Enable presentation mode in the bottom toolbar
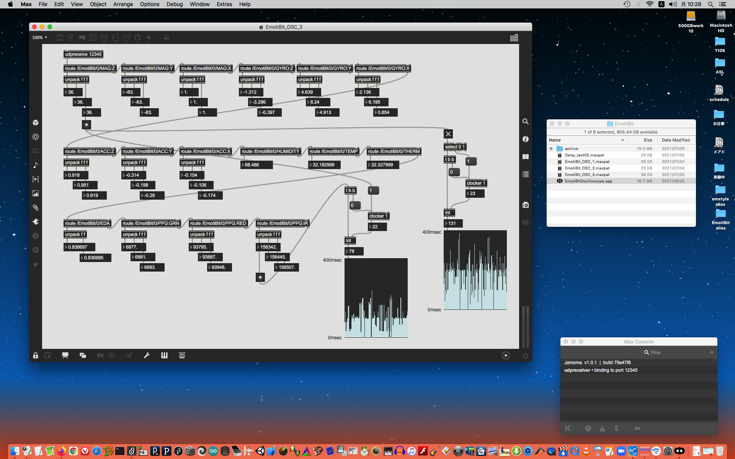Image resolution: width=735 pixels, height=459 pixels. click(65, 355)
